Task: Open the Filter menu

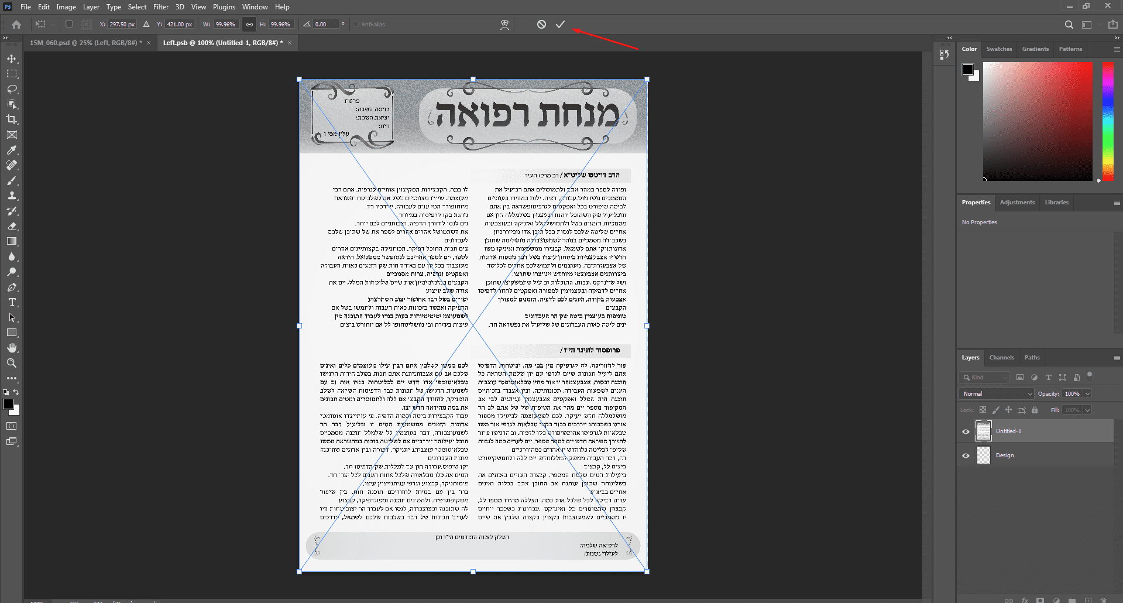Action: pyautogui.click(x=161, y=7)
